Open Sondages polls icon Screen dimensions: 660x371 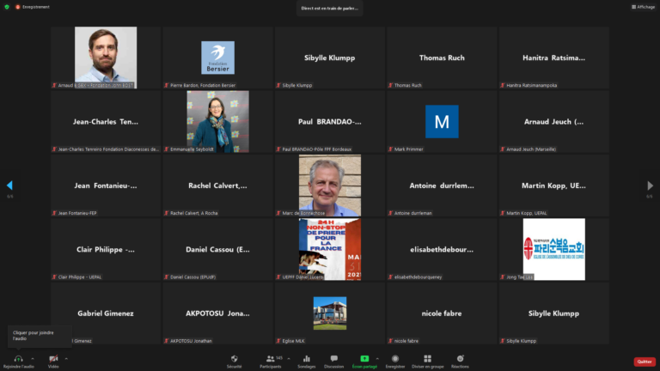point(306,358)
